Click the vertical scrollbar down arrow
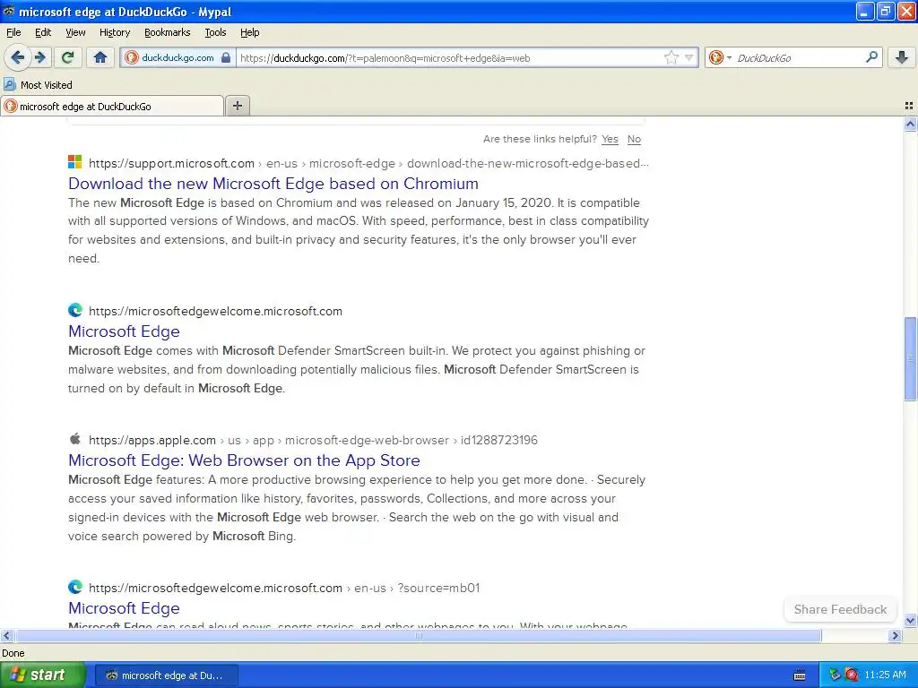 click(x=910, y=620)
